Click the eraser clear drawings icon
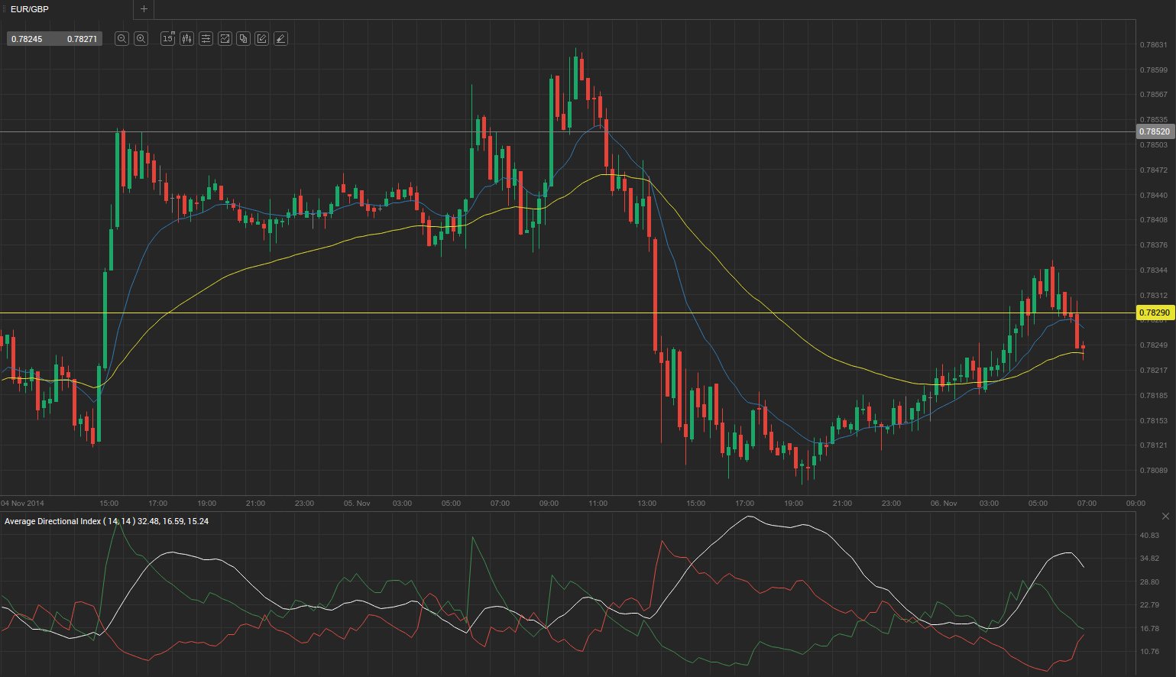The height and width of the screenshot is (677, 1176). [x=280, y=38]
